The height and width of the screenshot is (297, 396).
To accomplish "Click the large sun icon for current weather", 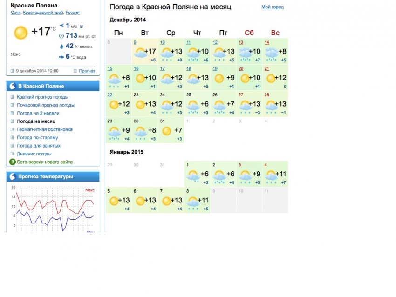I will (x=20, y=33).
